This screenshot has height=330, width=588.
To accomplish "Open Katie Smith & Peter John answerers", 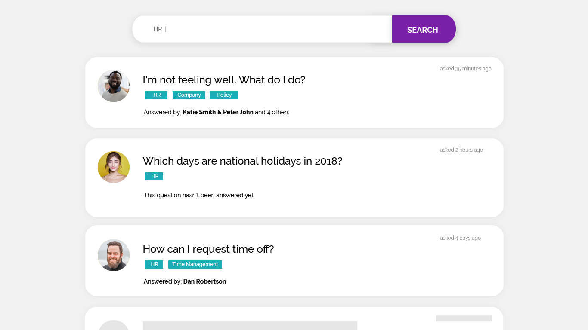I will click(x=218, y=112).
